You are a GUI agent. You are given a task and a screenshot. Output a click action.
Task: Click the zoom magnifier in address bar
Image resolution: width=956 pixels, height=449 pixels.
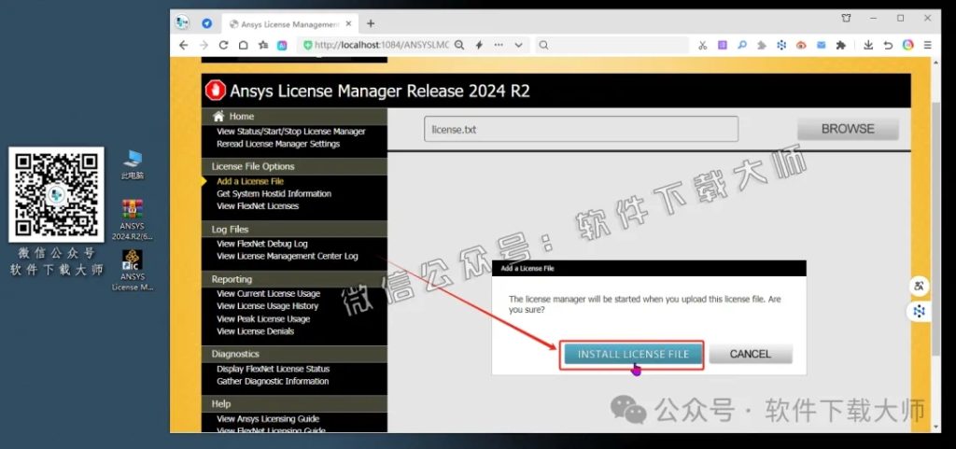click(x=459, y=45)
